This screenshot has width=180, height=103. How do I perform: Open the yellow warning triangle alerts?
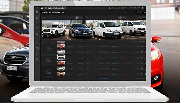pyautogui.click(x=110, y=8)
